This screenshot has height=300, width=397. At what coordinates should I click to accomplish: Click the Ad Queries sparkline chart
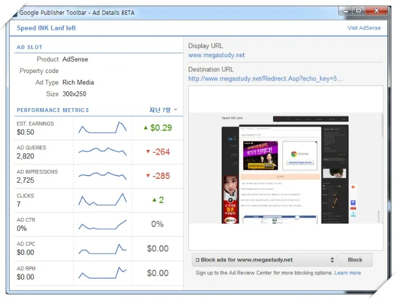(x=103, y=152)
